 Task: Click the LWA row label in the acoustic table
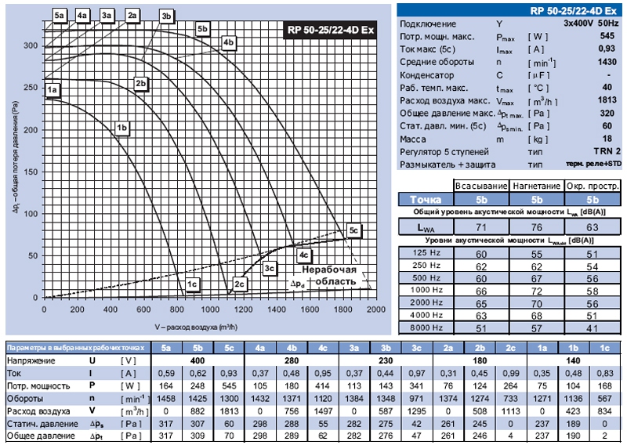pyautogui.click(x=426, y=227)
